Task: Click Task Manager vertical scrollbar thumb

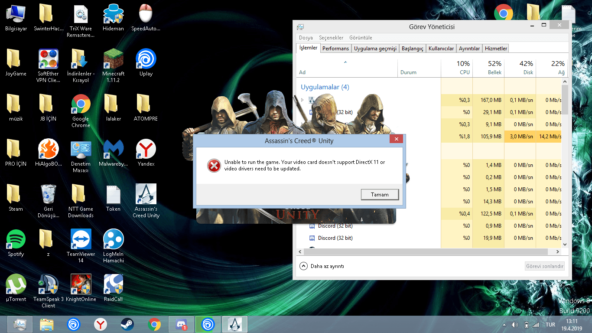Action: [565, 100]
